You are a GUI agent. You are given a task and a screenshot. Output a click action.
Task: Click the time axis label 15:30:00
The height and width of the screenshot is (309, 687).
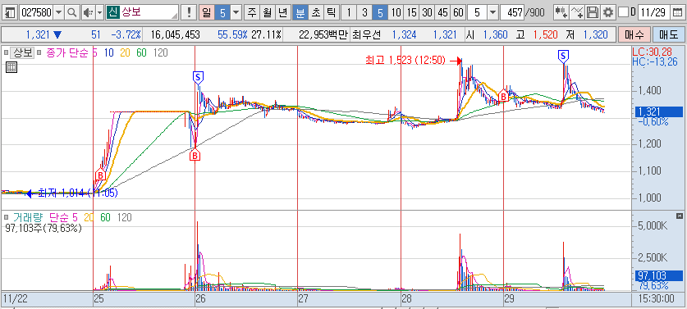pos(656,299)
